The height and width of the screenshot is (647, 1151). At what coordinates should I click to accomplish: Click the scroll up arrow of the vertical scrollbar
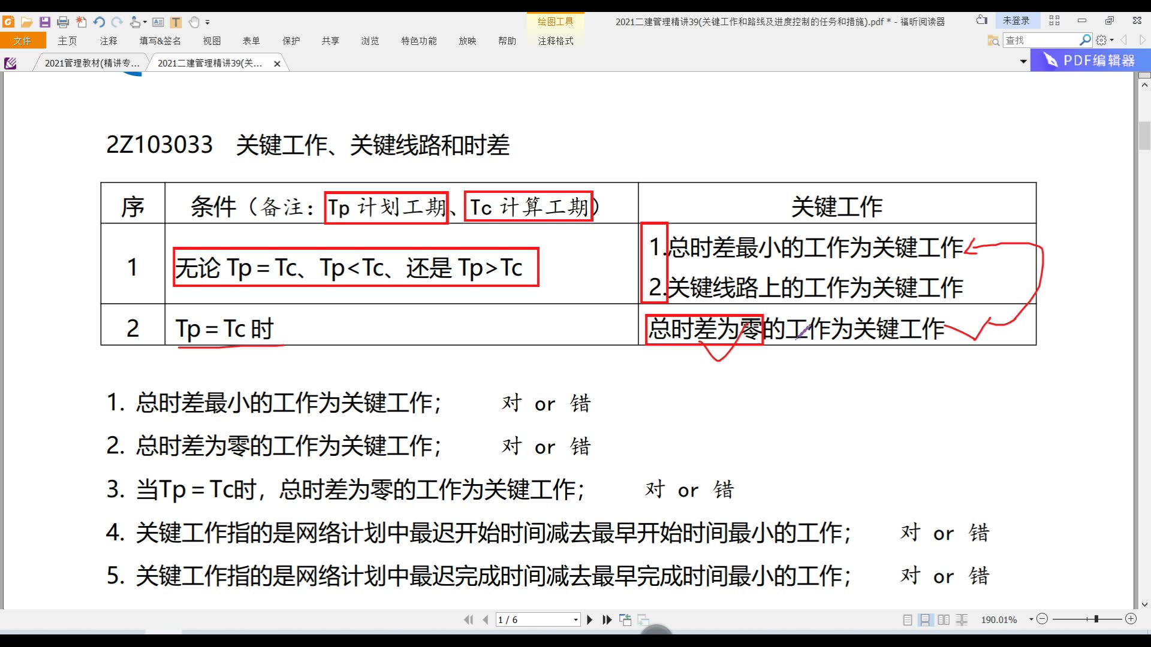(1144, 85)
